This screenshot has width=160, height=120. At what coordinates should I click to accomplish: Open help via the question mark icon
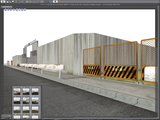pyautogui.click(x=55, y=2)
